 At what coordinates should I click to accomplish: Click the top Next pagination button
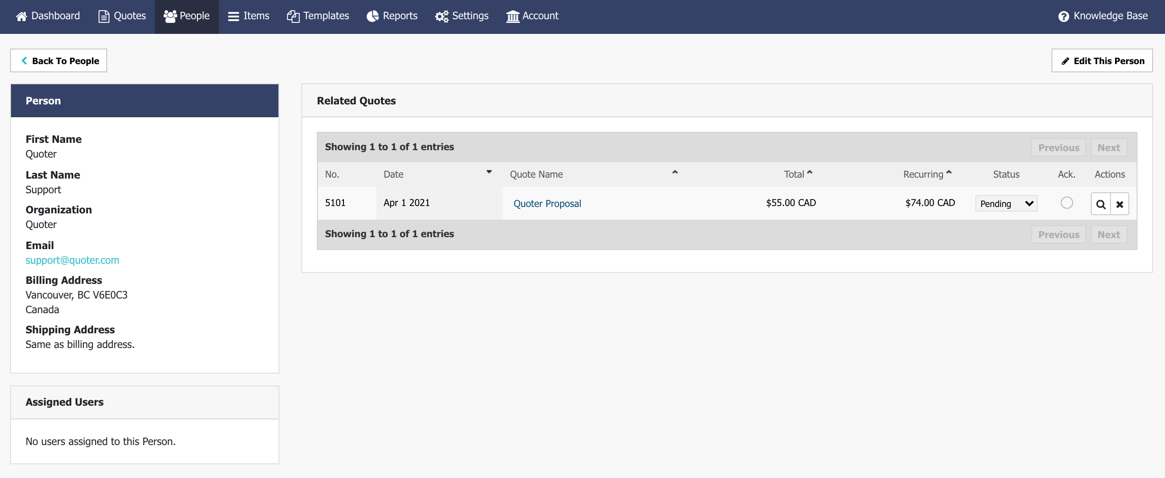tap(1109, 147)
